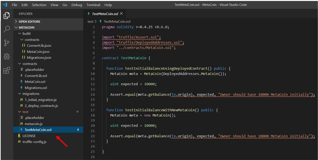Open the Explorer view in activity bar
Screen dimensions: 318x160
coord(6,15)
